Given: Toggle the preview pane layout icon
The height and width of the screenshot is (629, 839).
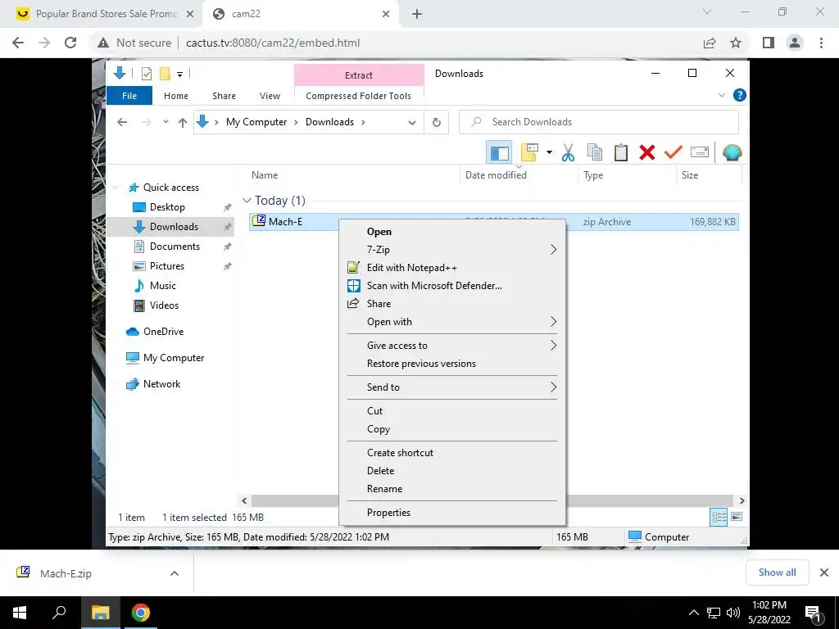Looking at the screenshot, I should (499, 153).
